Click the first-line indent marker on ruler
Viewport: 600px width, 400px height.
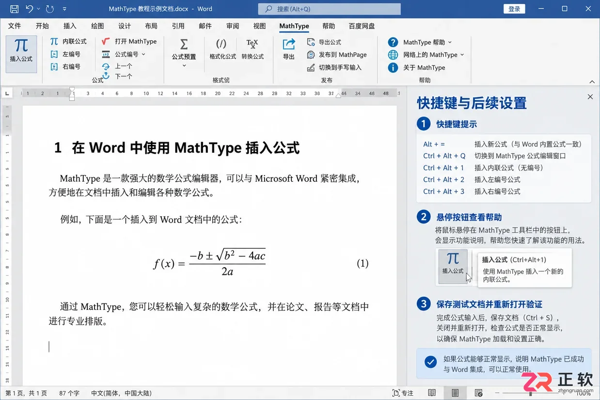[x=72, y=90]
